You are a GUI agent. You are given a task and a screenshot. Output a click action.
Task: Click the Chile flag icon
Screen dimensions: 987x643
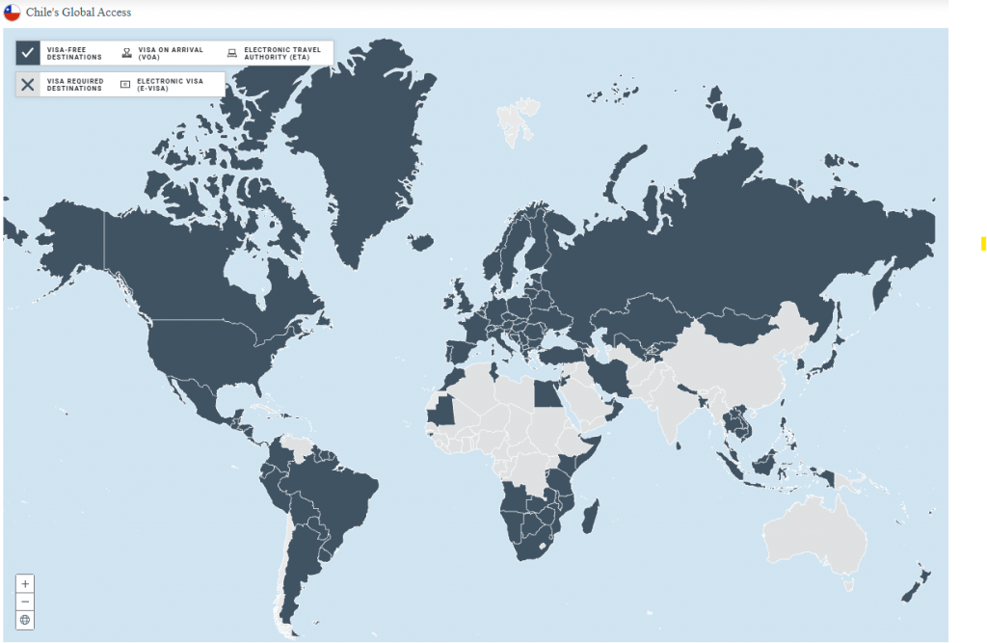[12, 13]
